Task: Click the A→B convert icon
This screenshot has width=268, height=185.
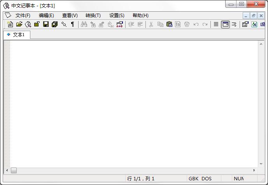Action: tap(120, 24)
